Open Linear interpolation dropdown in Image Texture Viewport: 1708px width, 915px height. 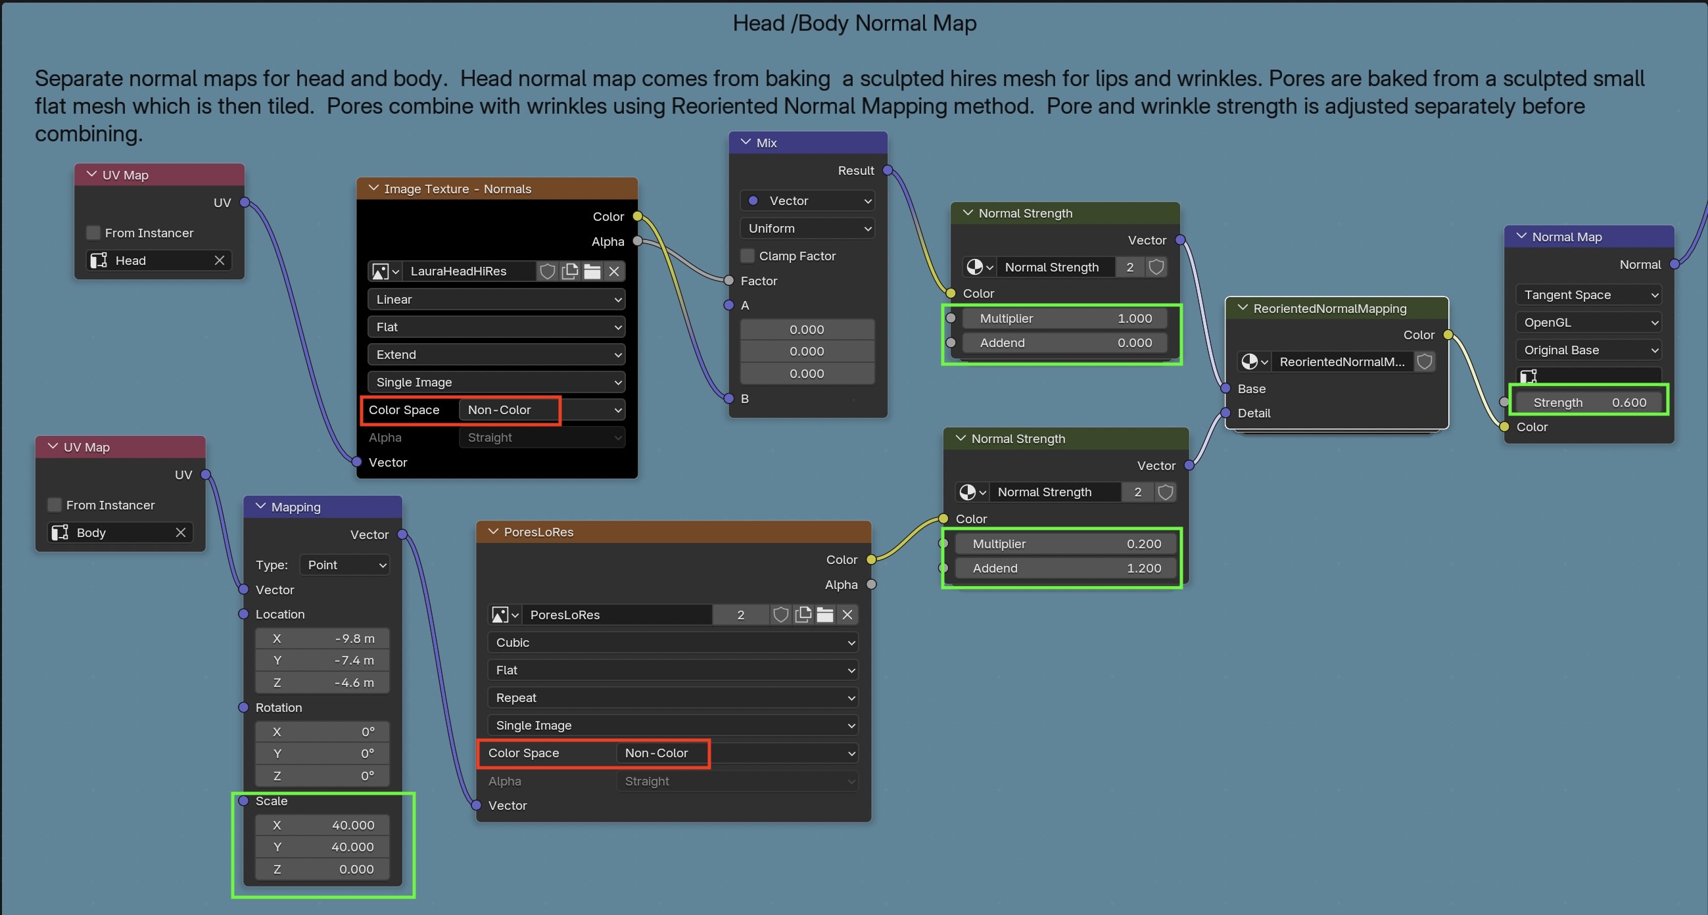[496, 299]
